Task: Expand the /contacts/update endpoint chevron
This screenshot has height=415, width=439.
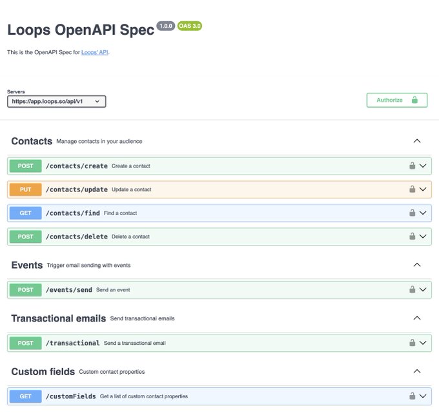Action: [x=423, y=189]
